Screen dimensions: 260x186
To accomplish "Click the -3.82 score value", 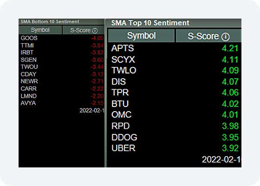I will pos(97,53).
